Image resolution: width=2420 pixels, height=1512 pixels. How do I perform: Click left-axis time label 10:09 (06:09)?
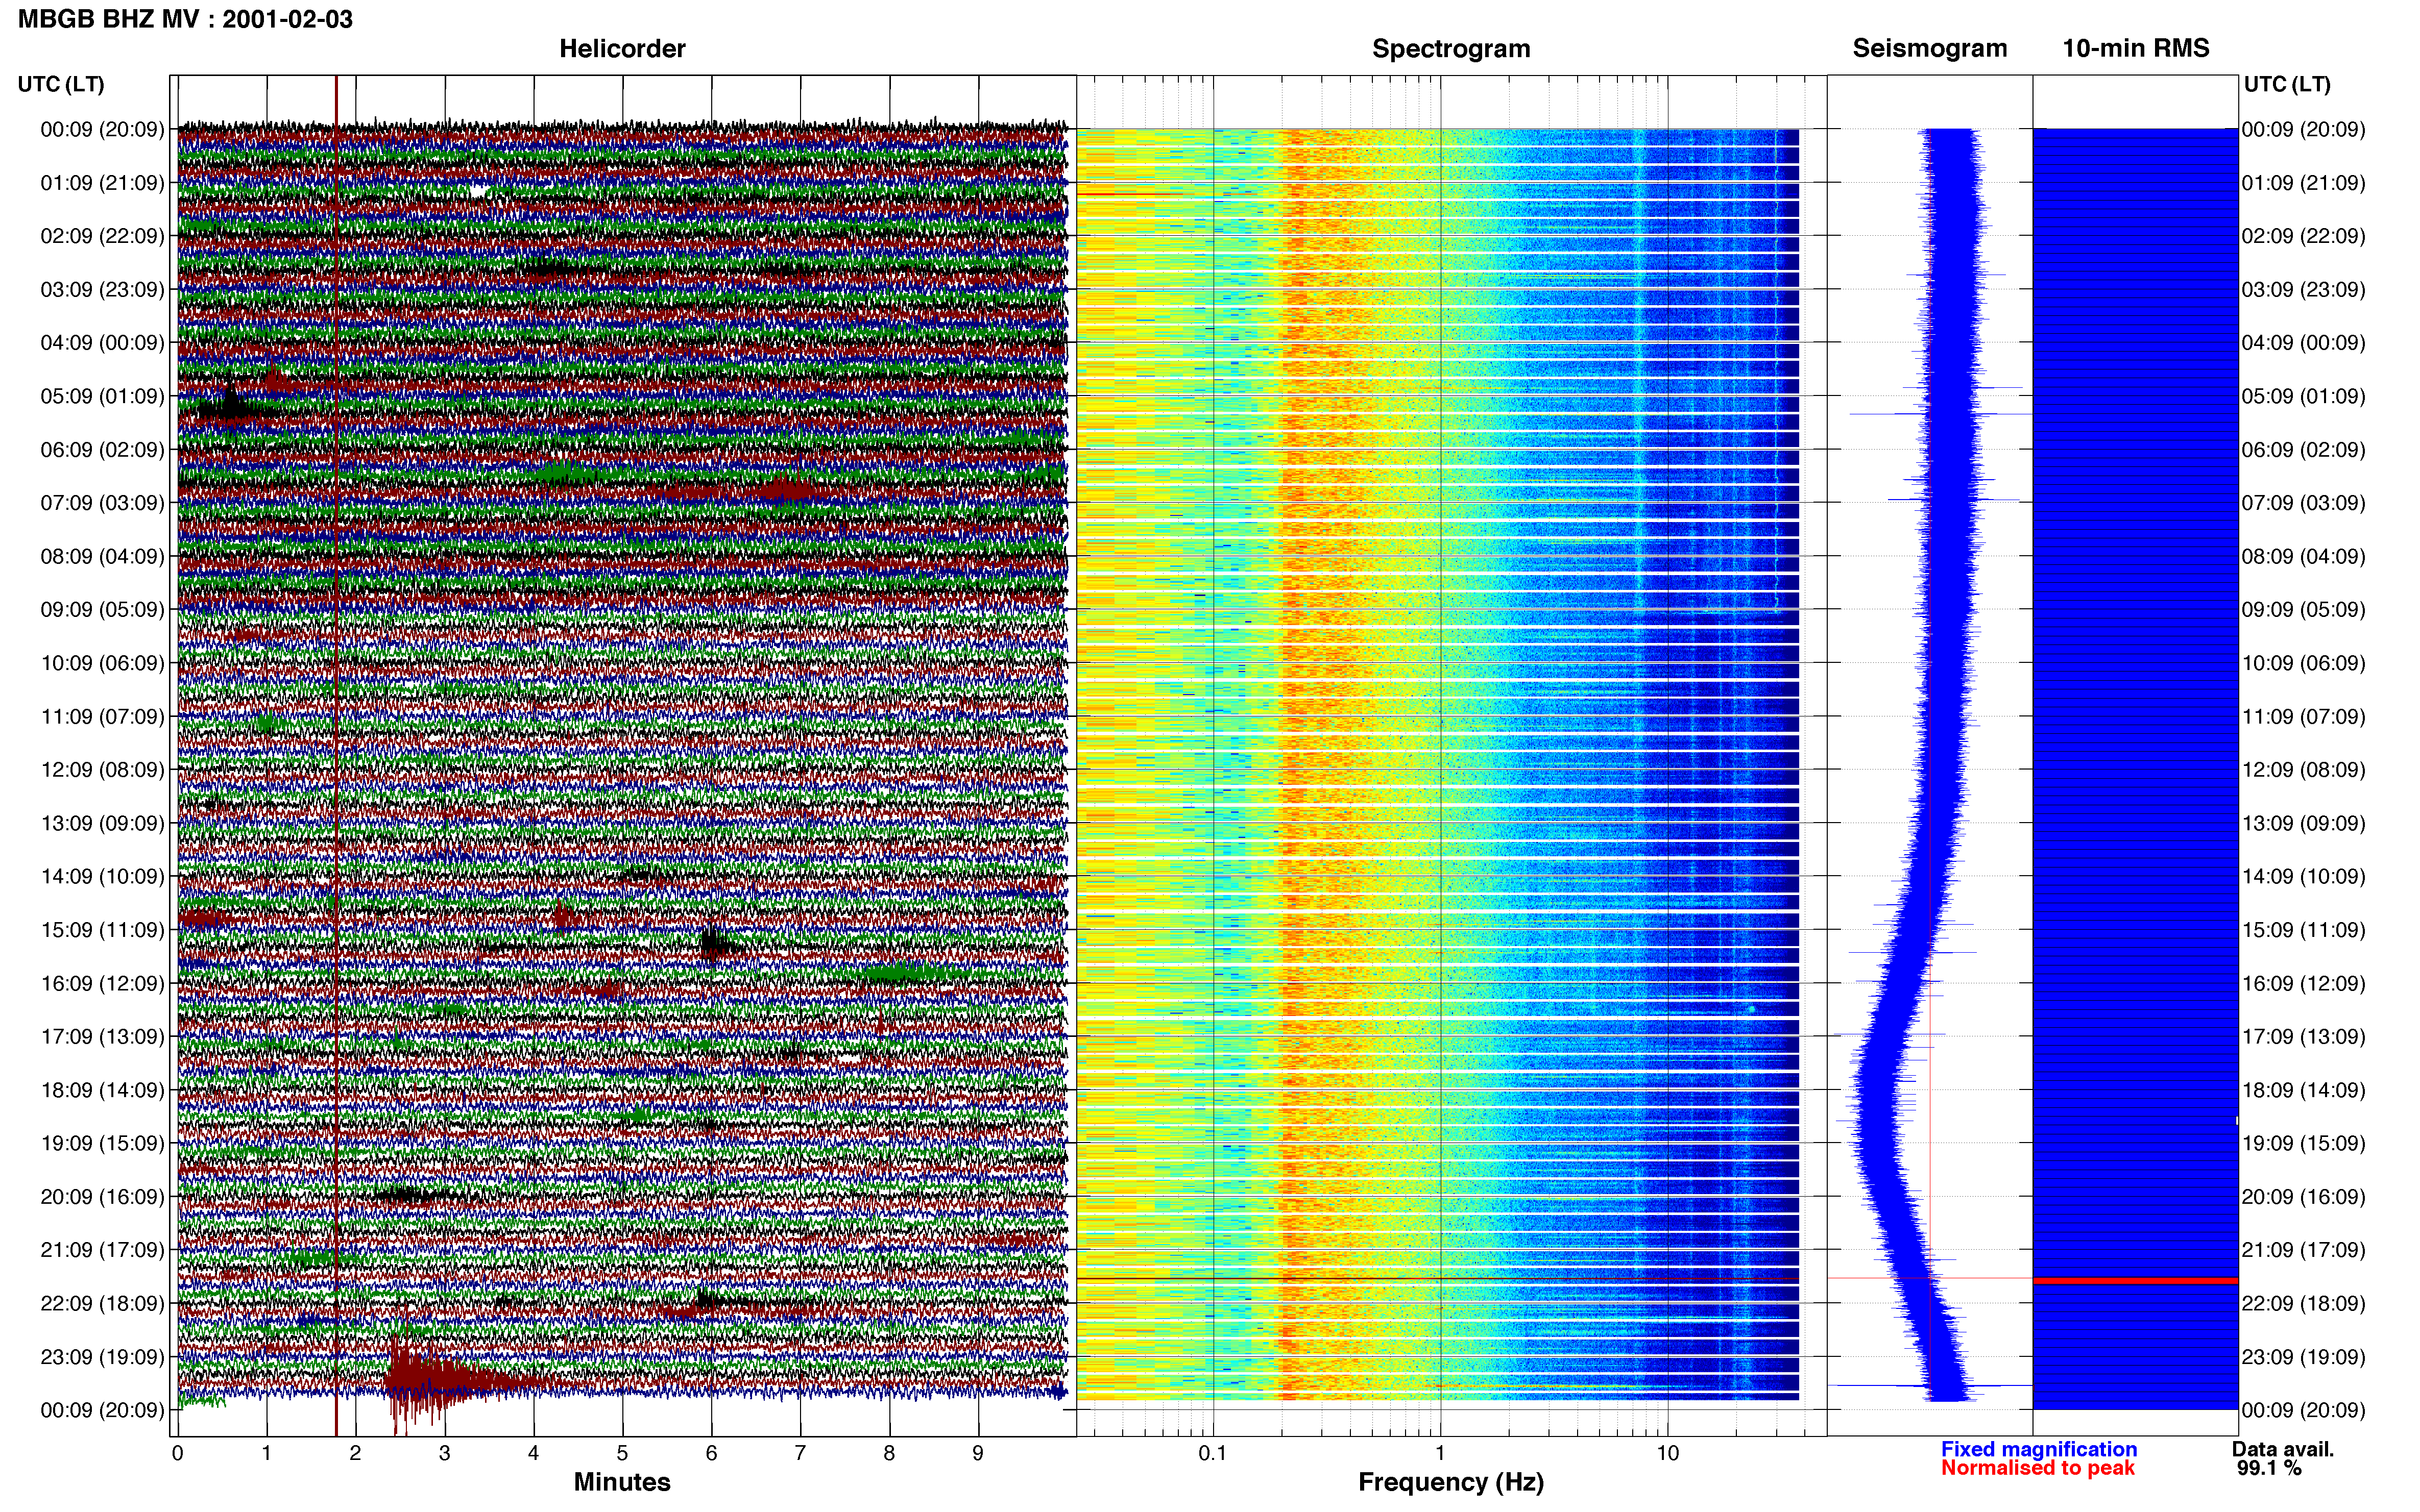pos(102,663)
